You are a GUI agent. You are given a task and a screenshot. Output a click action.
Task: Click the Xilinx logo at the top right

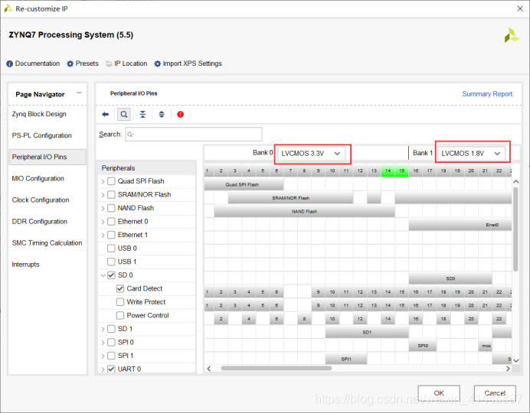[x=512, y=35]
